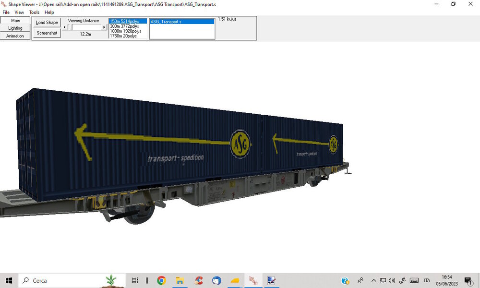Screen dimensions: 480x288
Task: Open the Tools menu
Action: pyautogui.click(x=34, y=12)
